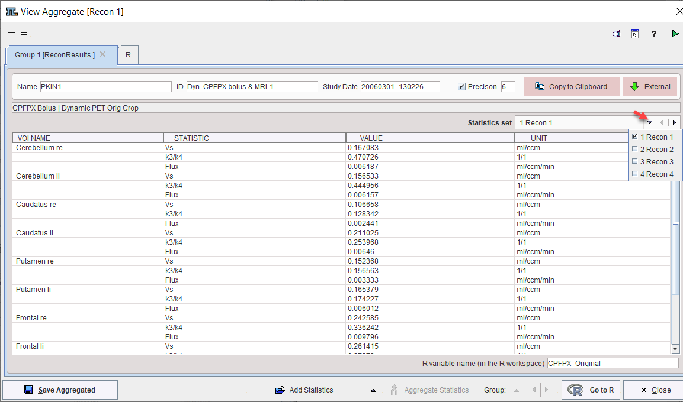Select the Cerebellum re row
Viewport: 683px width, 402px height.
tap(341, 148)
